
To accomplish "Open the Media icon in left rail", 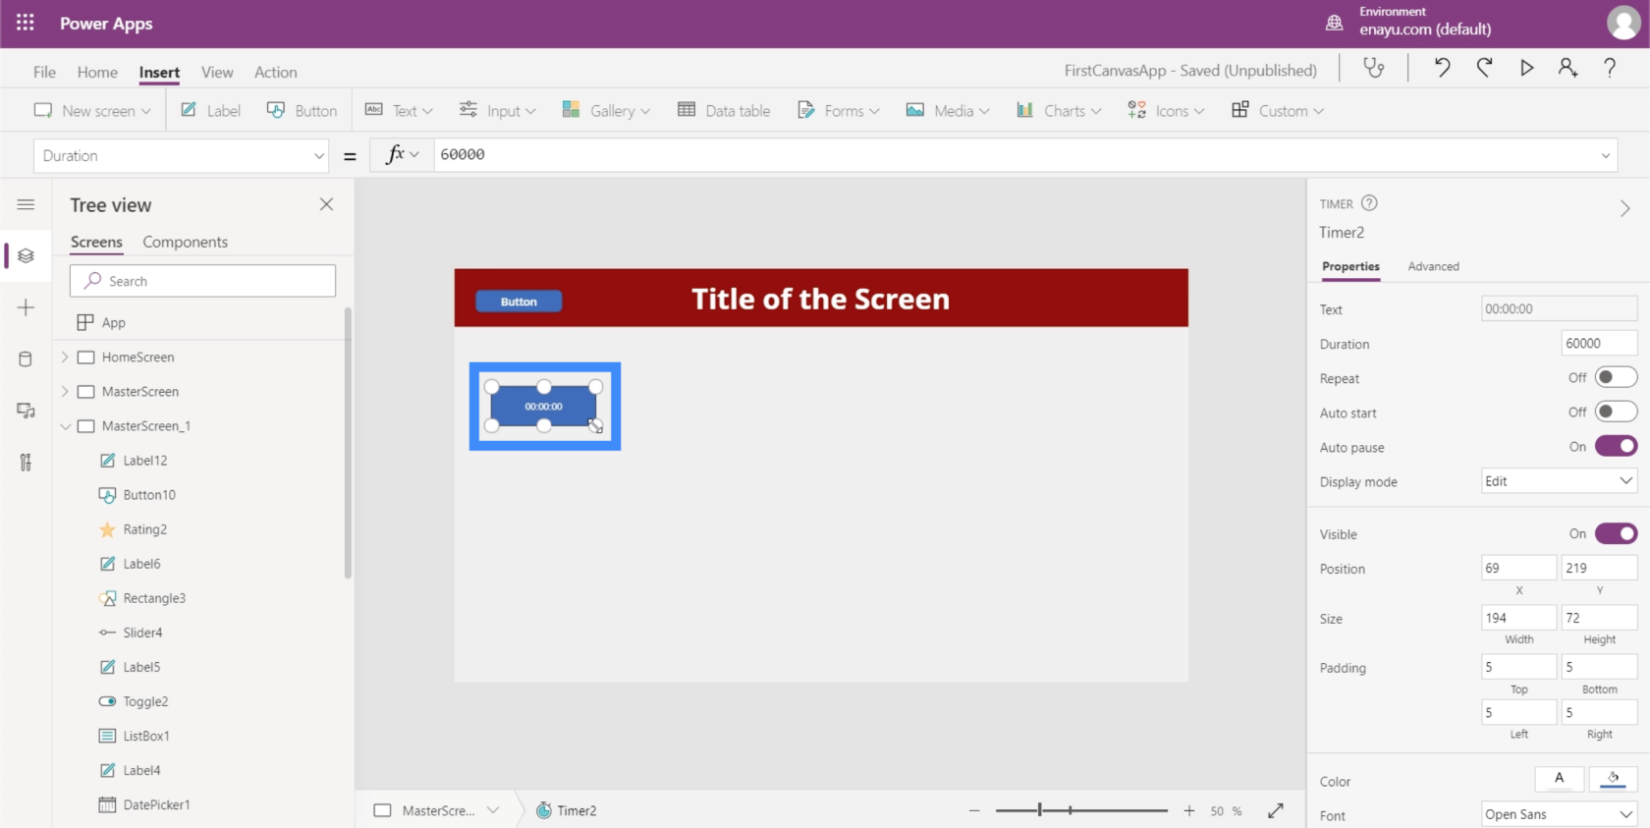I will pos(26,411).
